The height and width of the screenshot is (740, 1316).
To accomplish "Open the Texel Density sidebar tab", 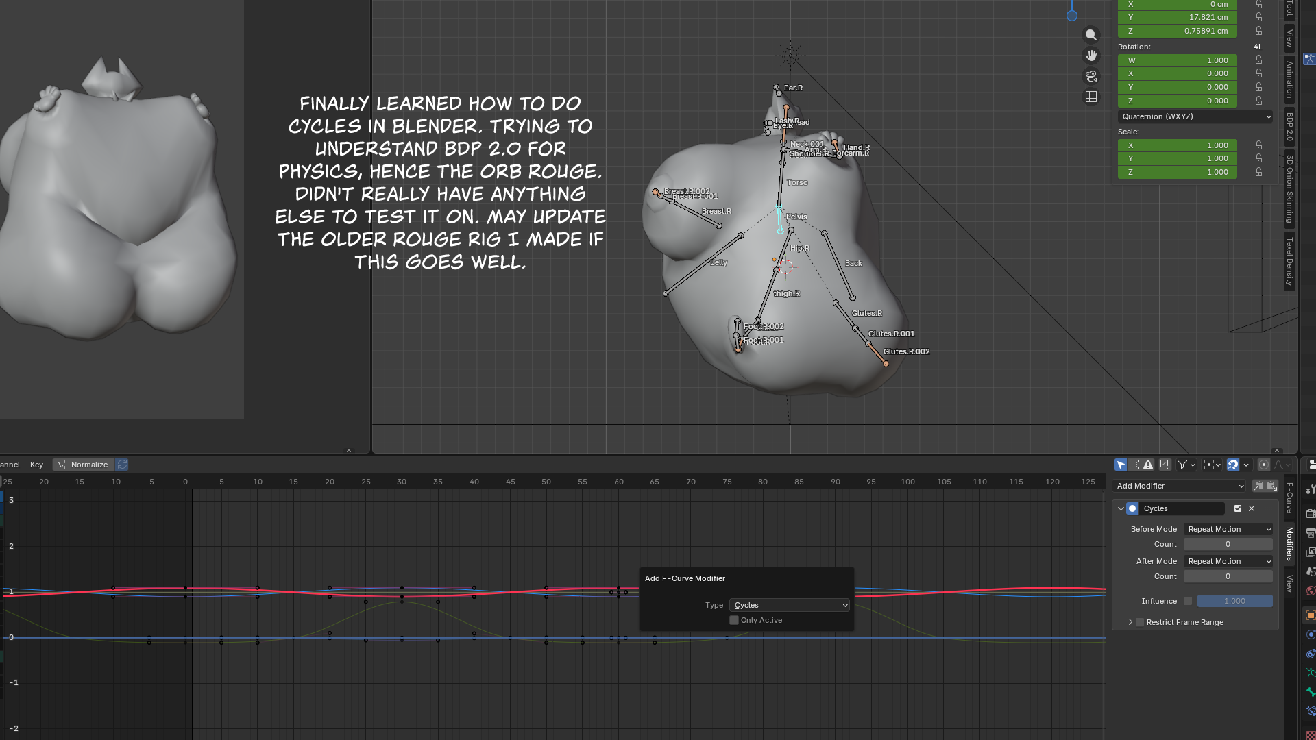I will coord(1289,262).
